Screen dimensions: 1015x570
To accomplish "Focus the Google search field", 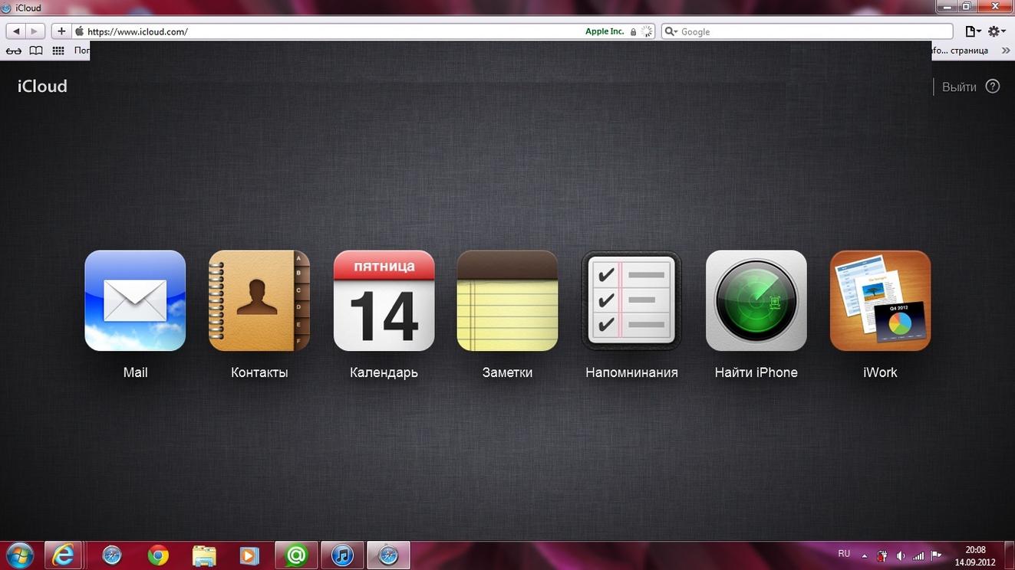I will point(807,31).
